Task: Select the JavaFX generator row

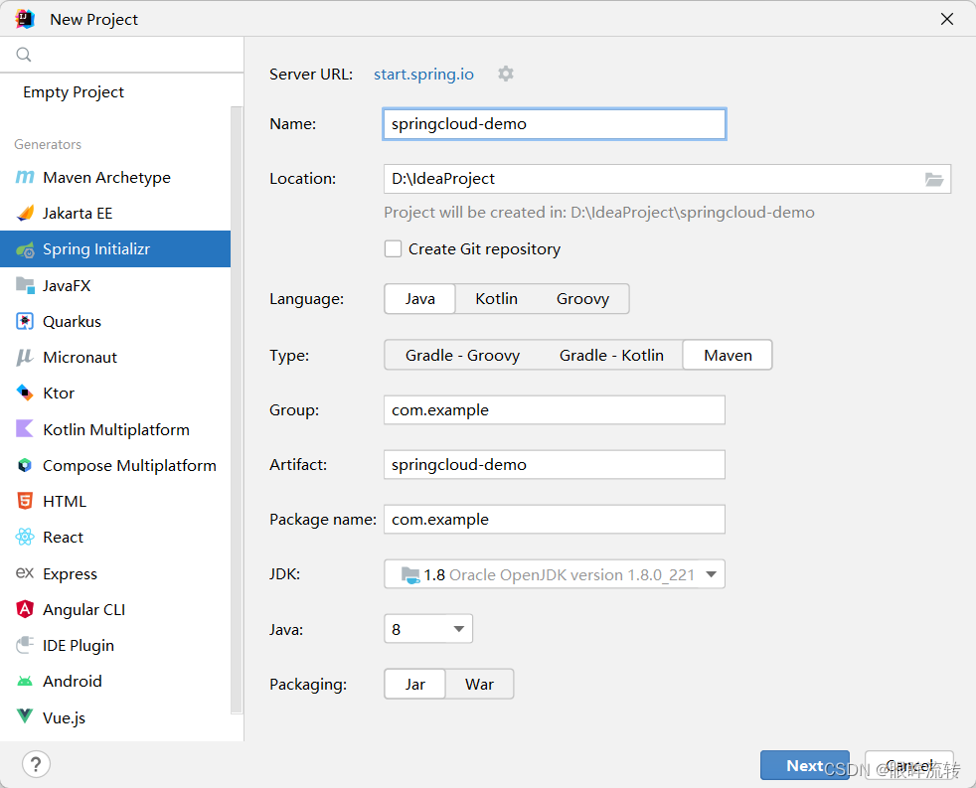Action: click(115, 286)
